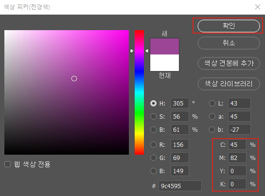Pick a color in the saturation-brightness field

click(67, 92)
